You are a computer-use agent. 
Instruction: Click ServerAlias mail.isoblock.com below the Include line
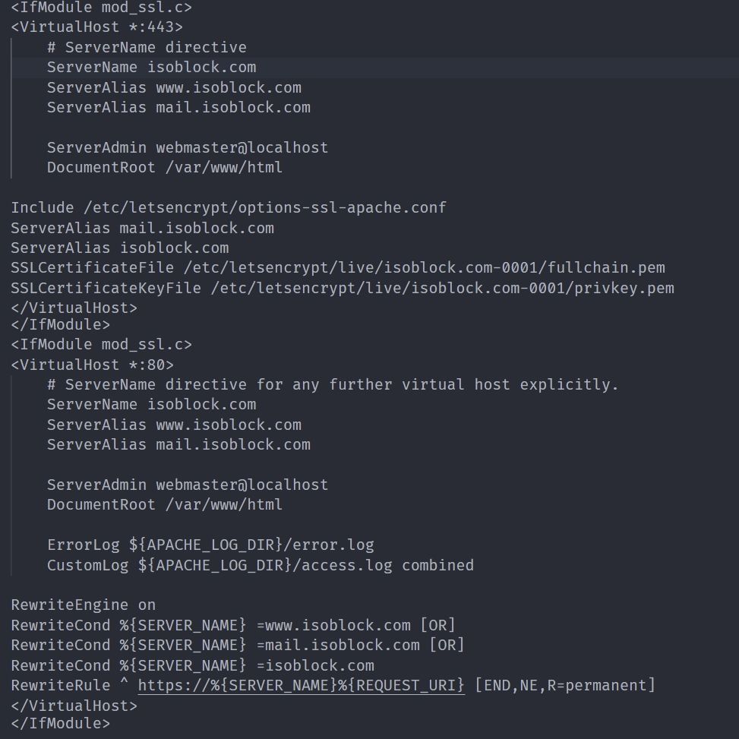tap(142, 228)
